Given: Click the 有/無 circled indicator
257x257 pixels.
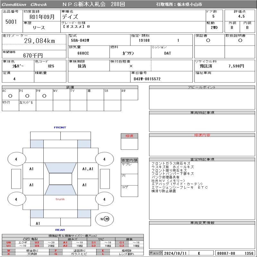Looking at the screenshot, I should point(104,219).
